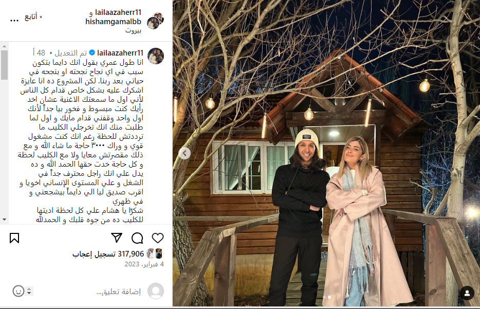Go to previous photo with left arrow

184,153
